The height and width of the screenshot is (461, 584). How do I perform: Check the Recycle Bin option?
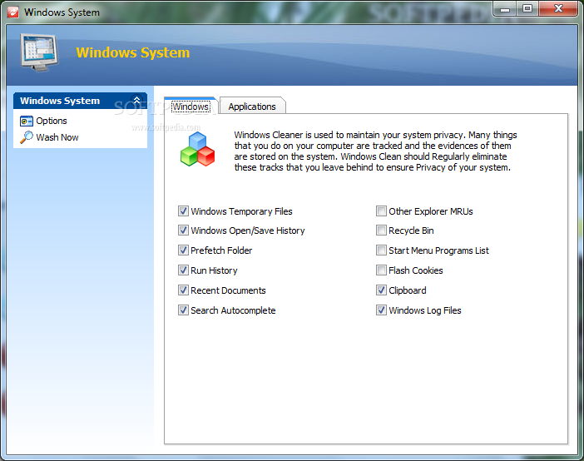(x=381, y=230)
